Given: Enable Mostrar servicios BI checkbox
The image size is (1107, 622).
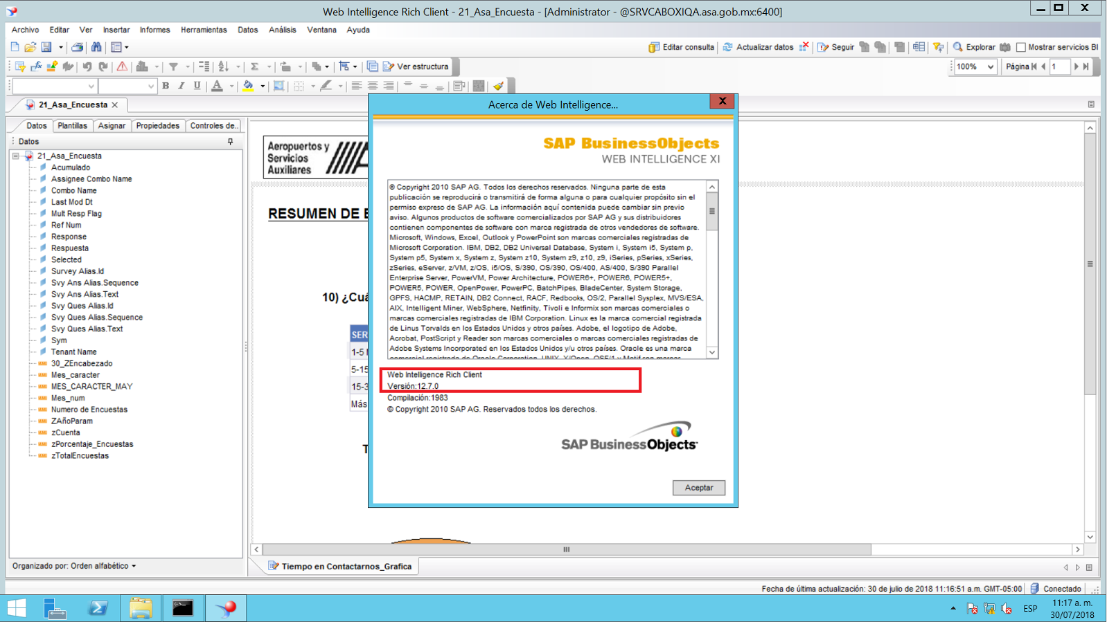Looking at the screenshot, I should tap(1021, 47).
